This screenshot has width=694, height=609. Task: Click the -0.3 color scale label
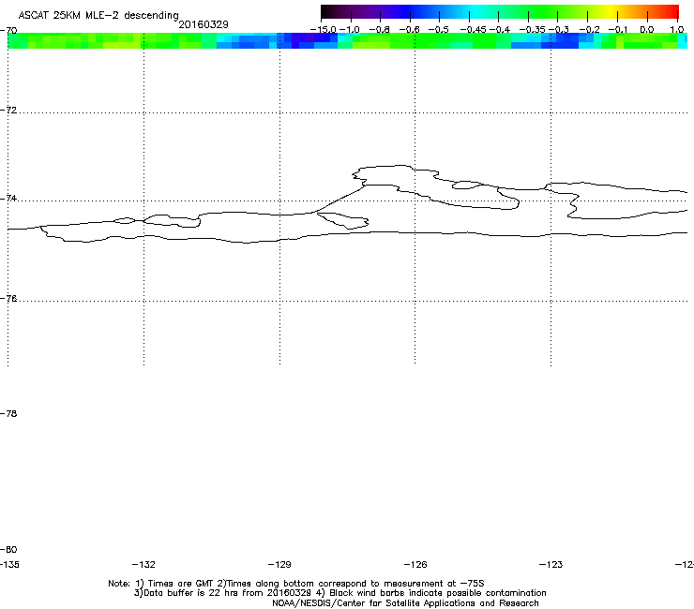[559, 30]
